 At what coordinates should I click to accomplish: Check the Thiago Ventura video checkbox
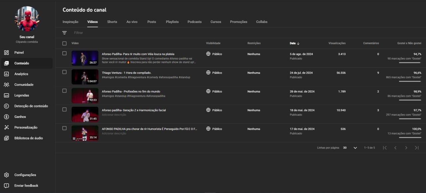pyautogui.click(x=65, y=72)
